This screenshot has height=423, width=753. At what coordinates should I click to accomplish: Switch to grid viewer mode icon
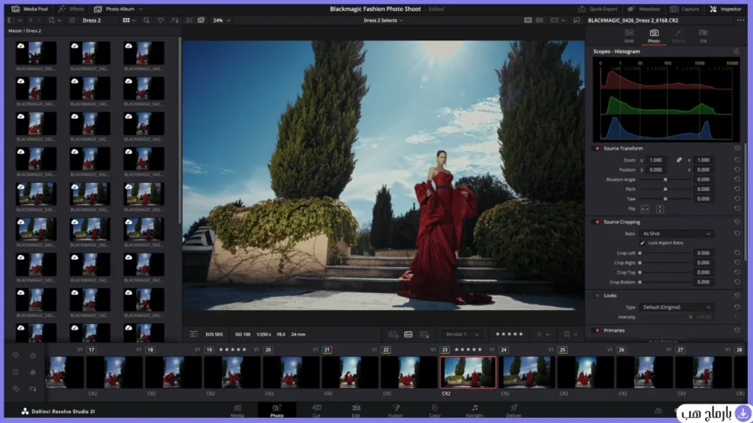point(539,20)
